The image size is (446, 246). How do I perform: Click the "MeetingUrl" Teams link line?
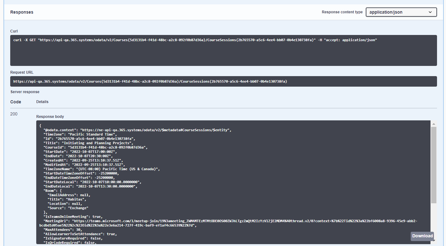tap(228, 223)
